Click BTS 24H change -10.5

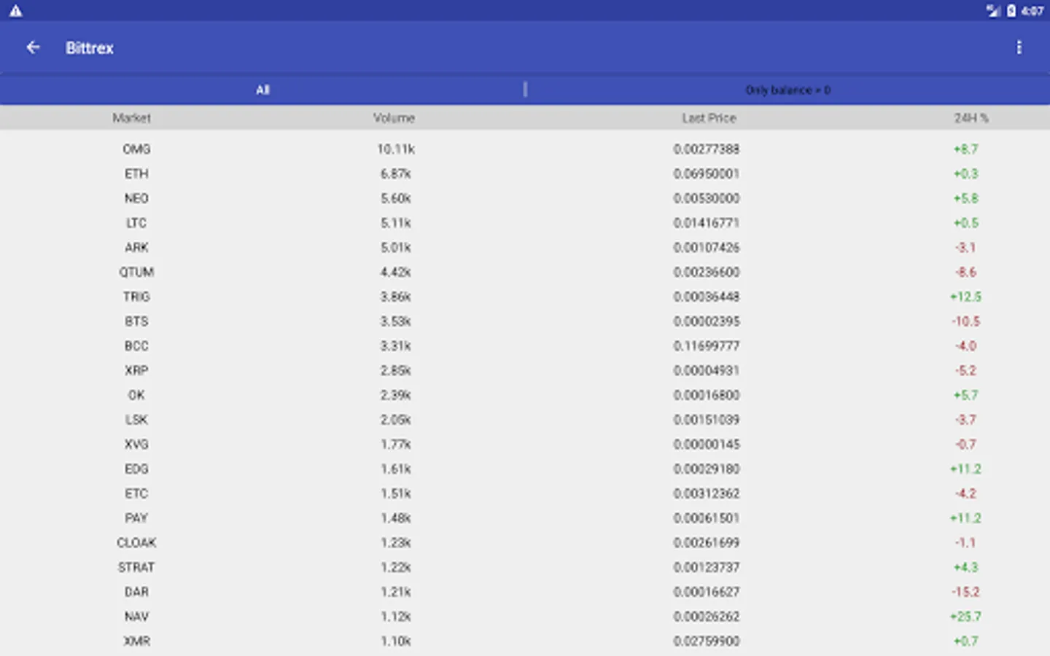pos(965,321)
